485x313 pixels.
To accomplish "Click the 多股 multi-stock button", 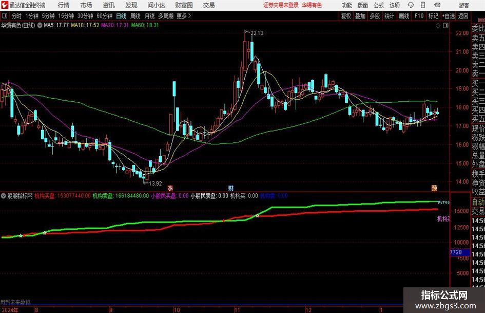I will point(375,16).
